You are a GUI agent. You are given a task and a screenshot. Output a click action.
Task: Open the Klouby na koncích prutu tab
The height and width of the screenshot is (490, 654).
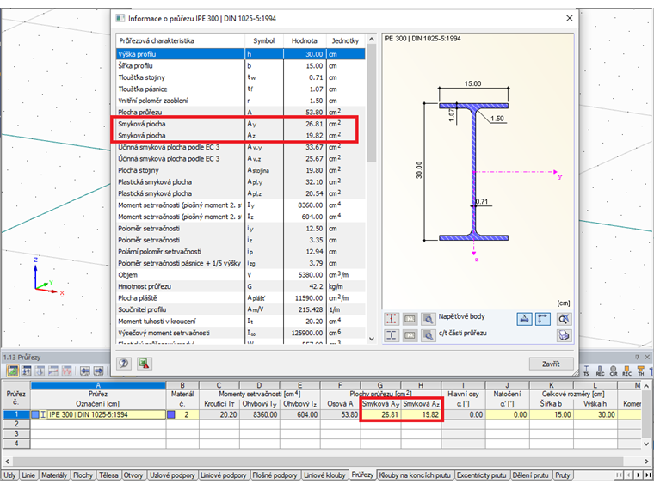[415, 475]
